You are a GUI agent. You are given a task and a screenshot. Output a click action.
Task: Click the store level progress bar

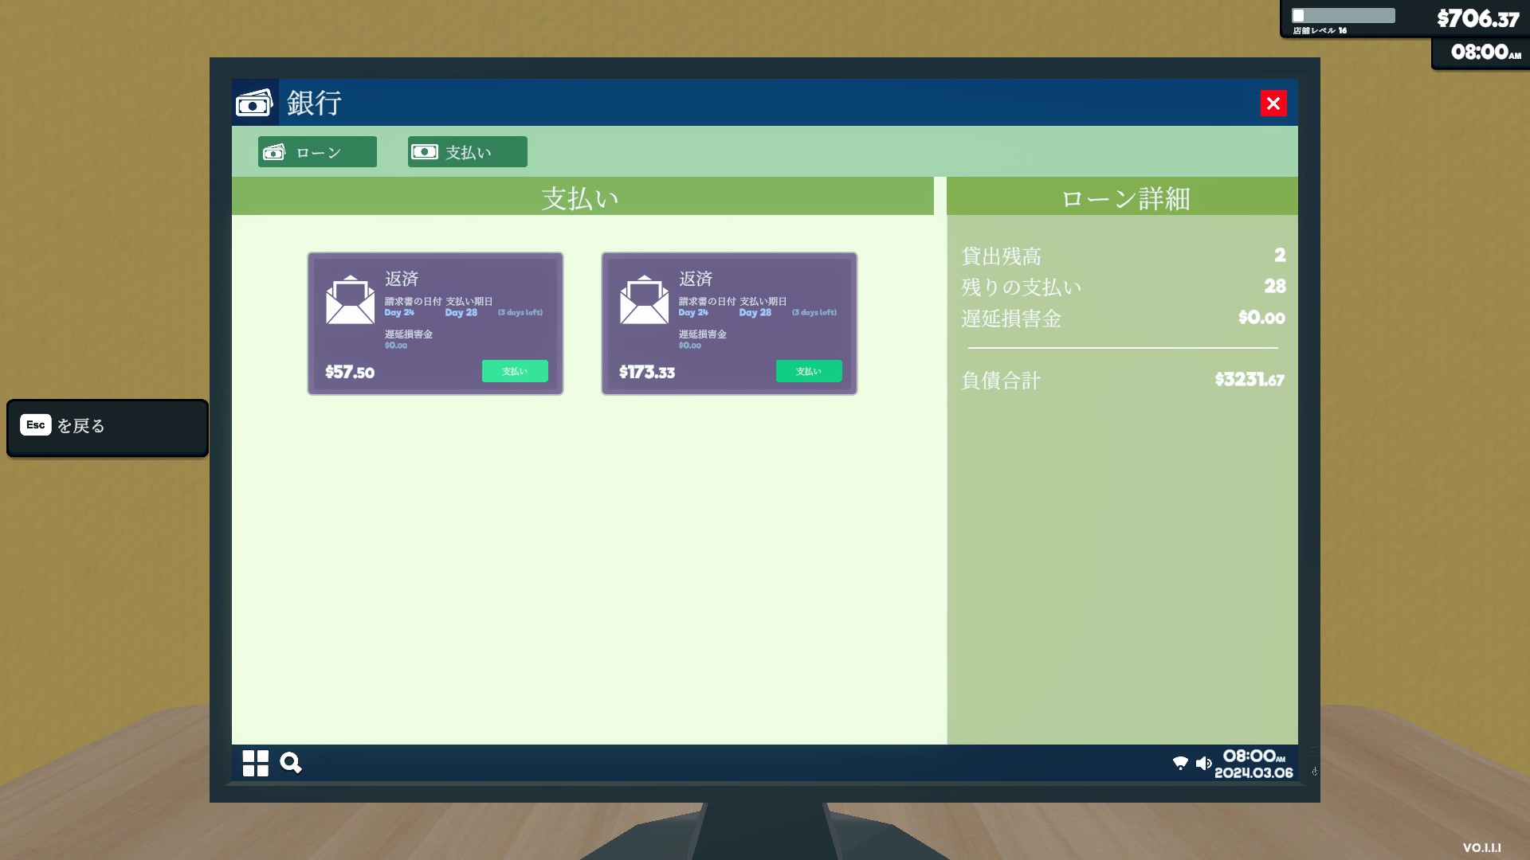[x=1343, y=16]
